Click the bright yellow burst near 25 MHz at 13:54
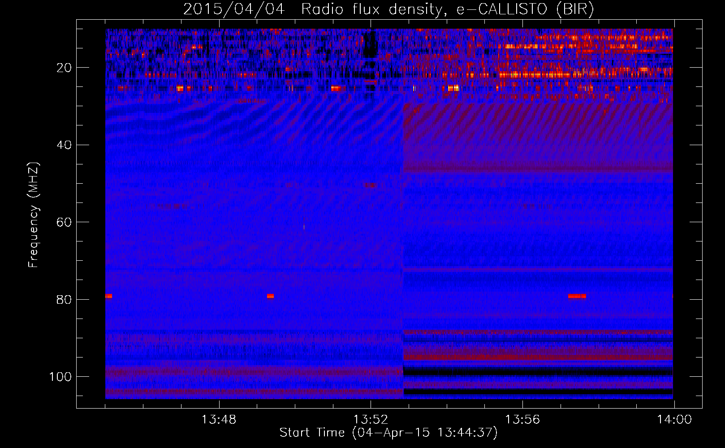Image resolution: width=725 pixels, height=448 pixels. (453, 88)
